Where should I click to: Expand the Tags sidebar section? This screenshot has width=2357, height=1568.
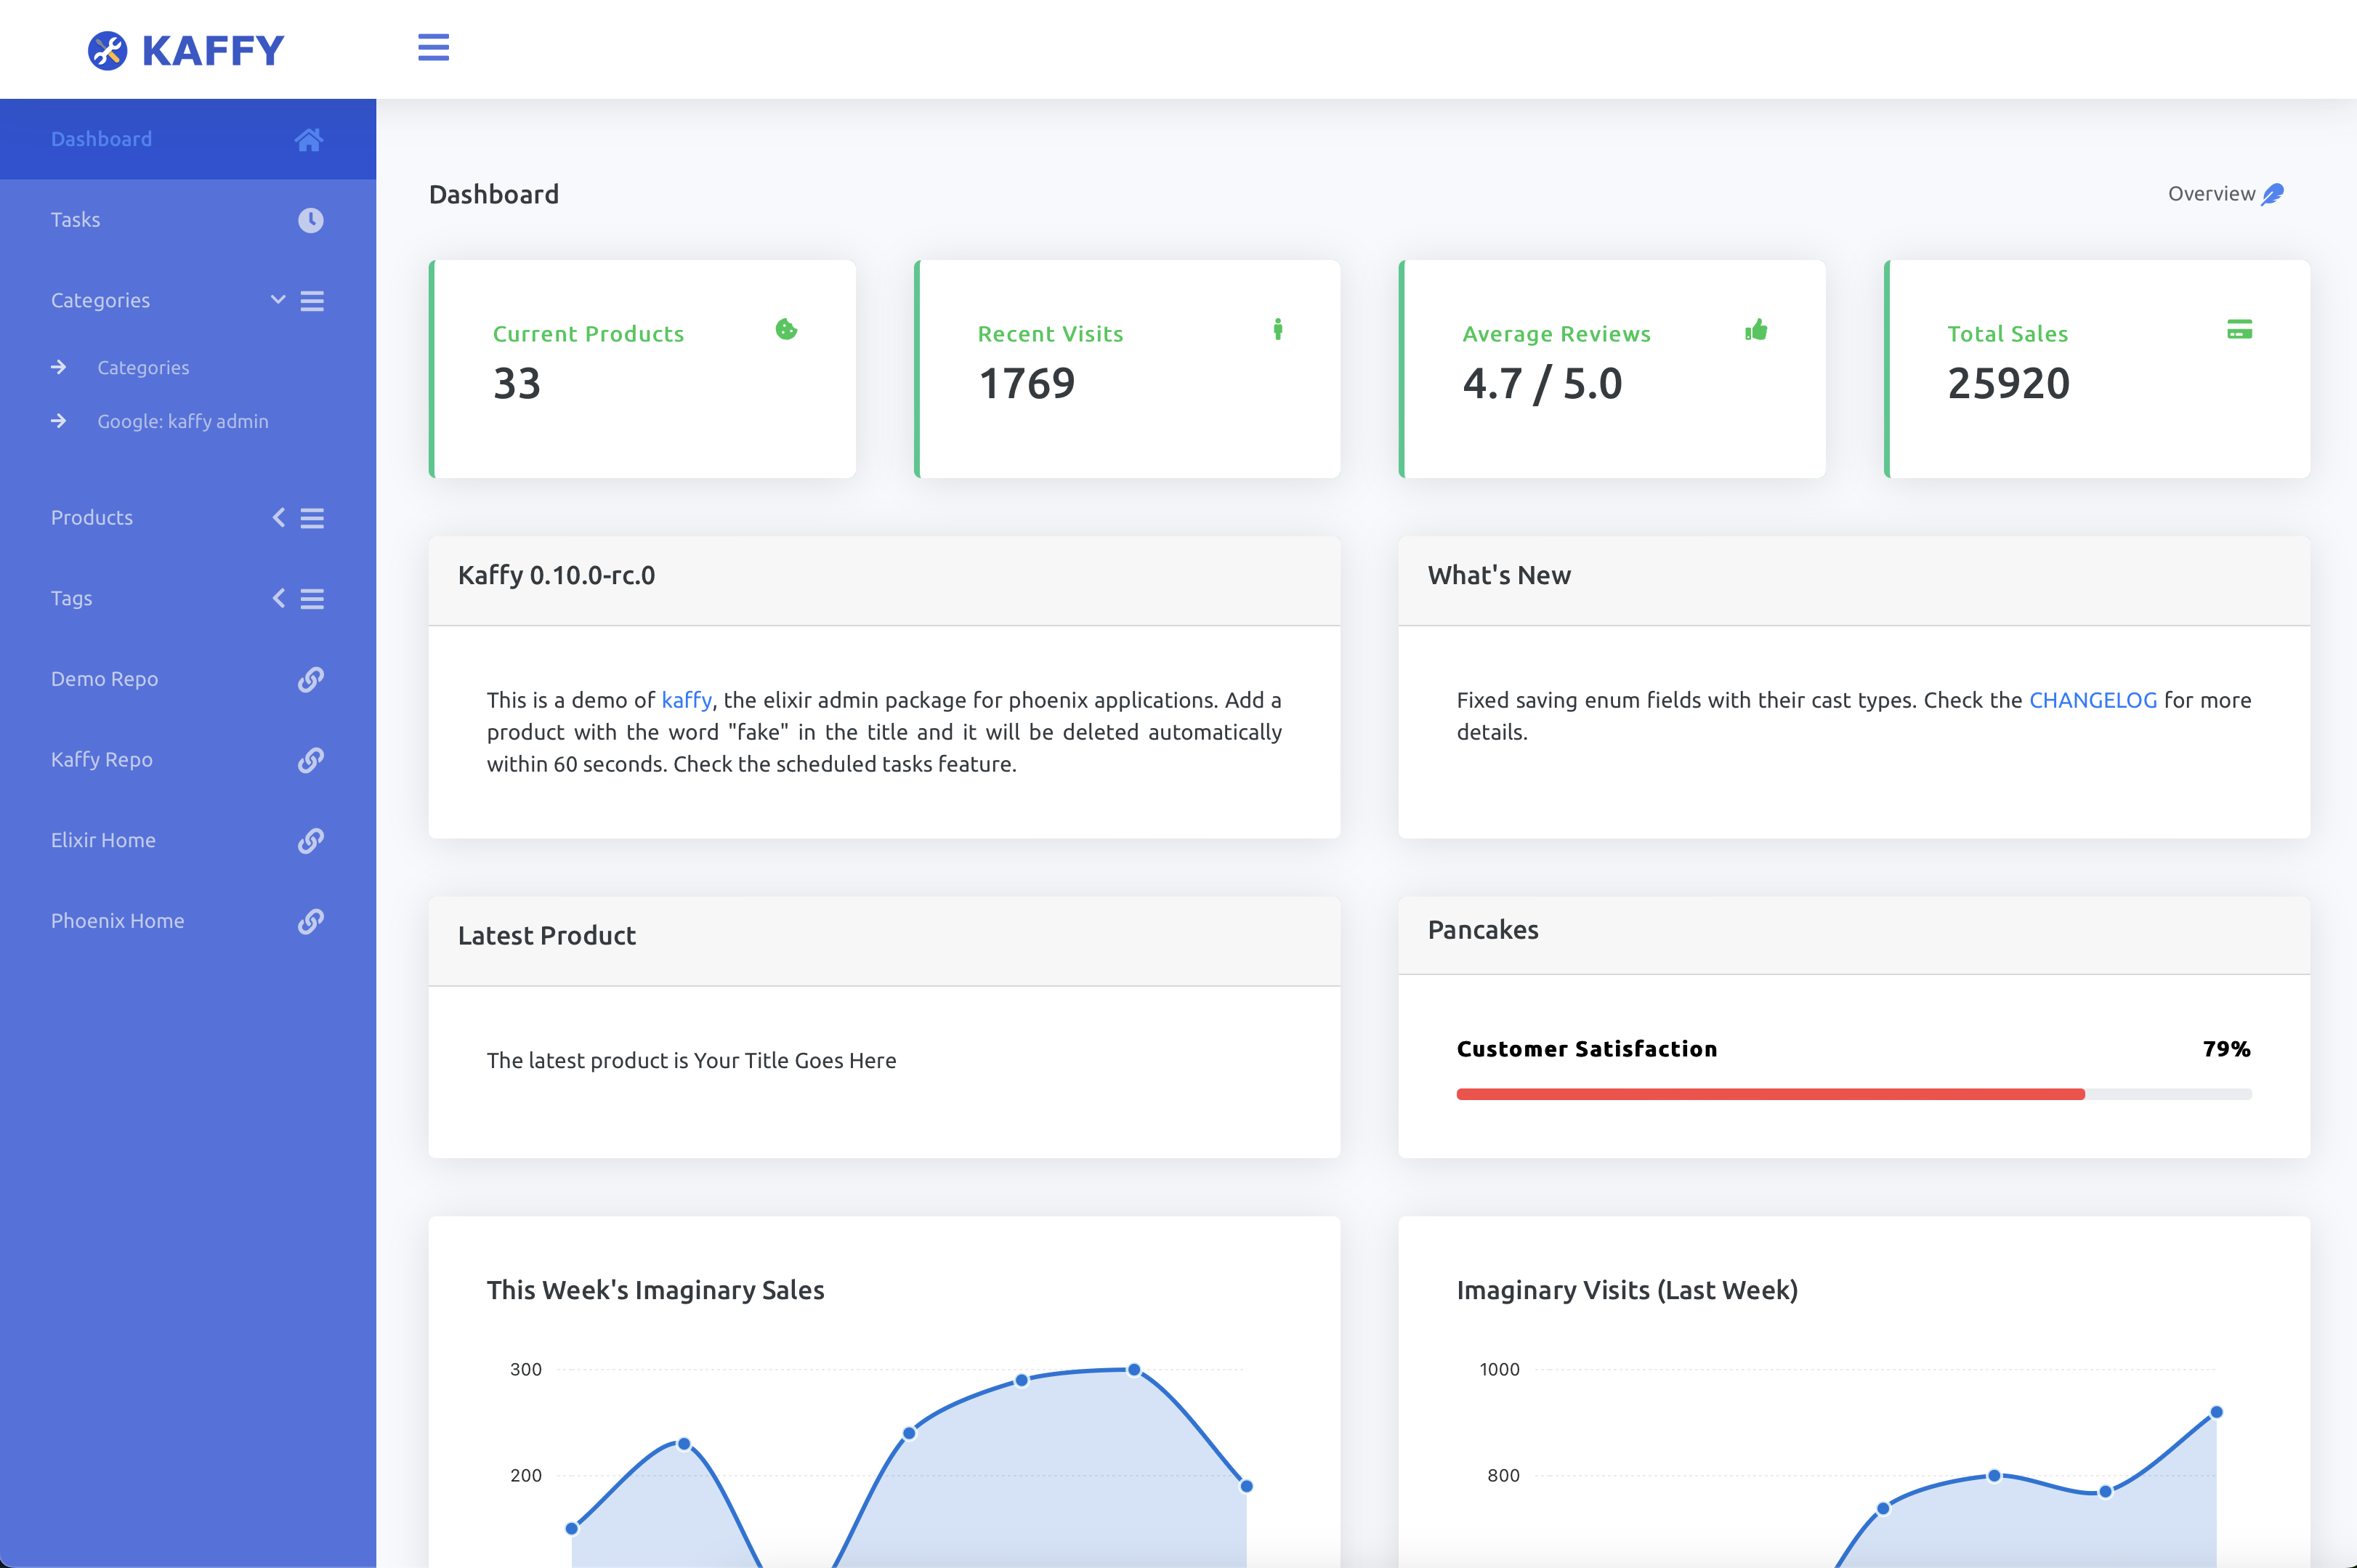click(x=279, y=598)
